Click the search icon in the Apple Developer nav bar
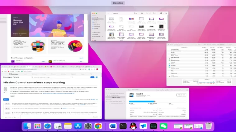Viewport: 236px width, 132px height. click(91, 74)
